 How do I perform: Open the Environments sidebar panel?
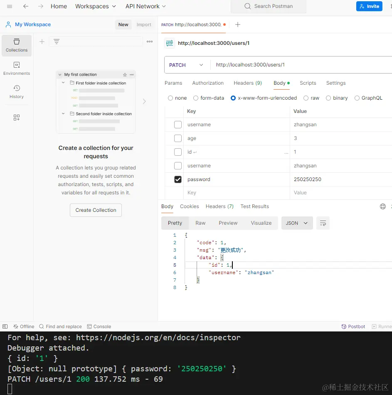coord(17,69)
